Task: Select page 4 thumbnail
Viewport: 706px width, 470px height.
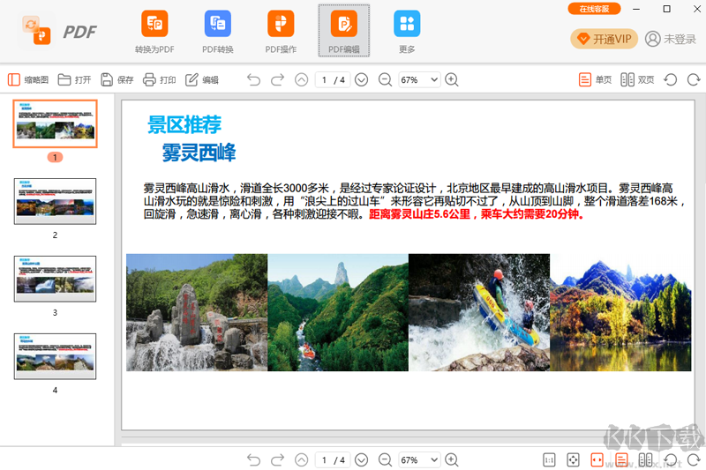Action: [x=55, y=356]
